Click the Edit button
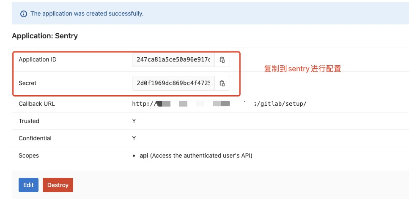 pos(28,185)
